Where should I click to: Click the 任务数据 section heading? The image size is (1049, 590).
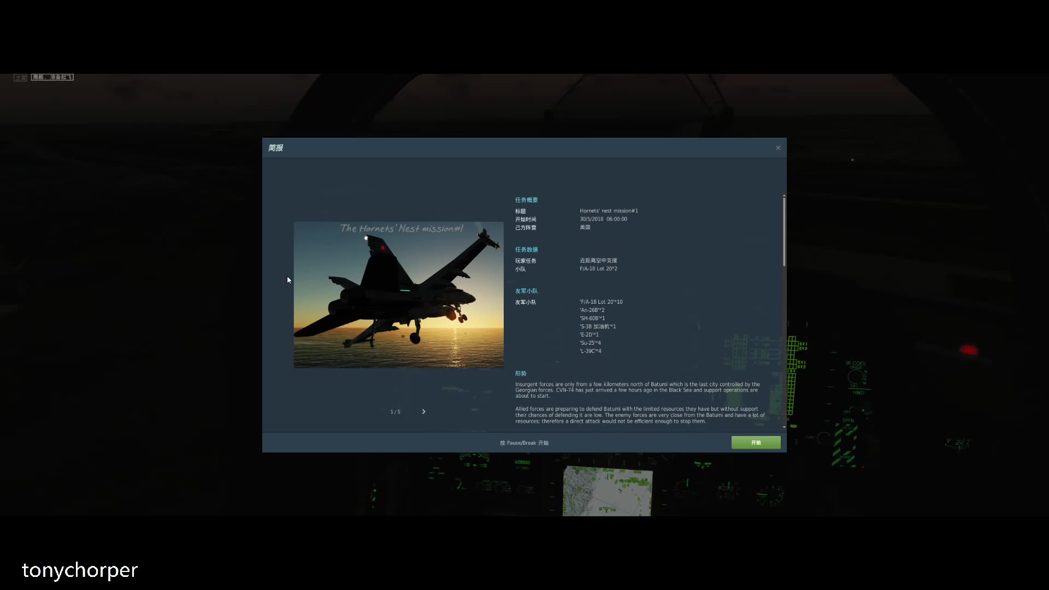tap(526, 250)
